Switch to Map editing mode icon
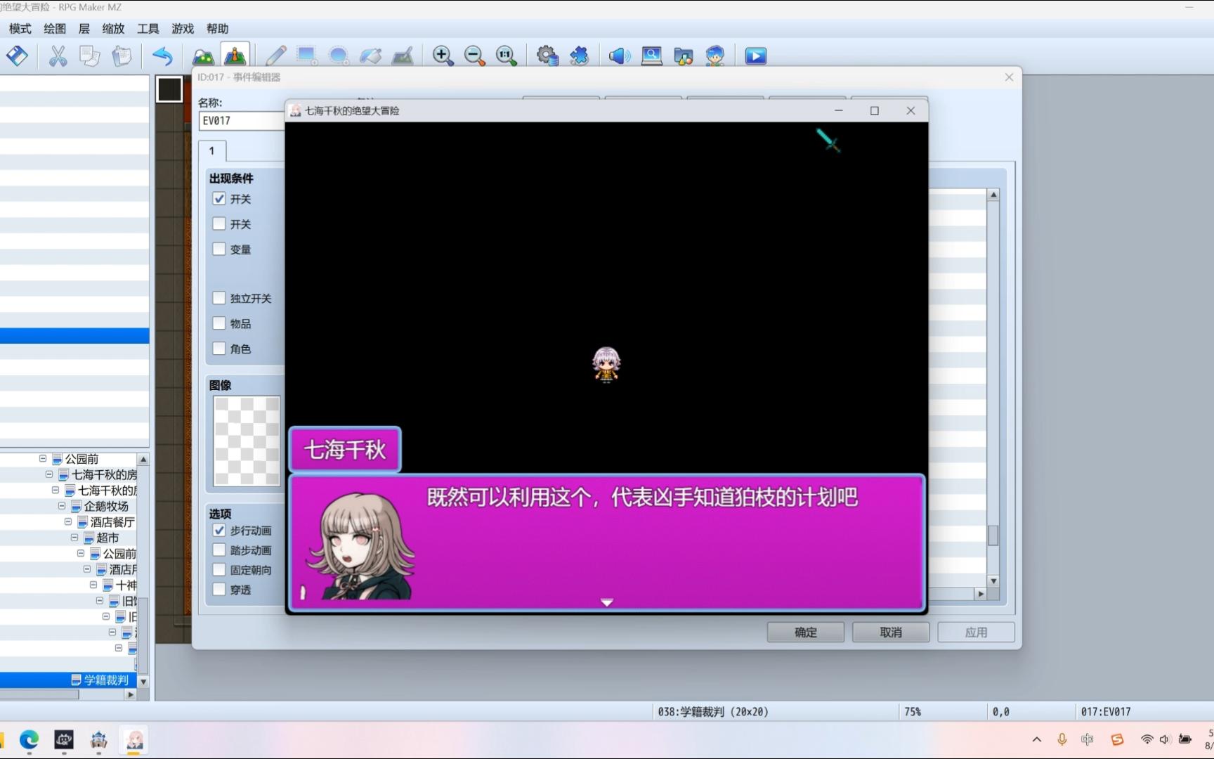Image resolution: width=1214 pixels, height=759 pixels. click(x=203, y=56)
